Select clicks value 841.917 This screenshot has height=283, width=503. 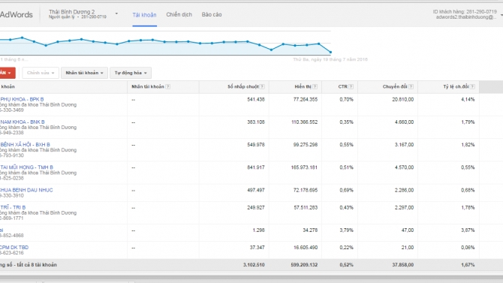tap(256, 167)
